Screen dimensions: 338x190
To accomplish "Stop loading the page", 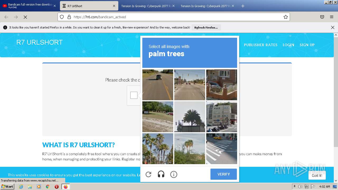I will click(25, 17).
